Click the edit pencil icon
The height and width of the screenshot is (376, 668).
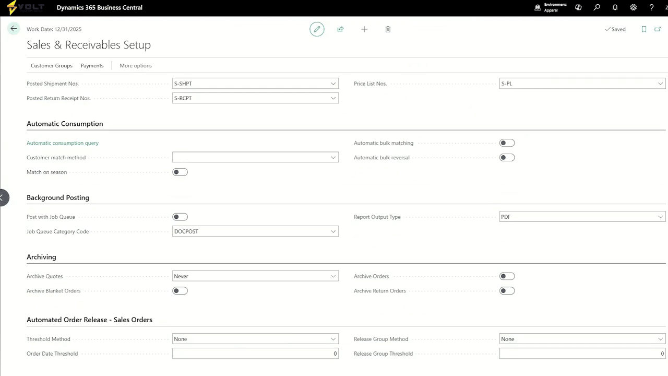(x=317, y=29)
